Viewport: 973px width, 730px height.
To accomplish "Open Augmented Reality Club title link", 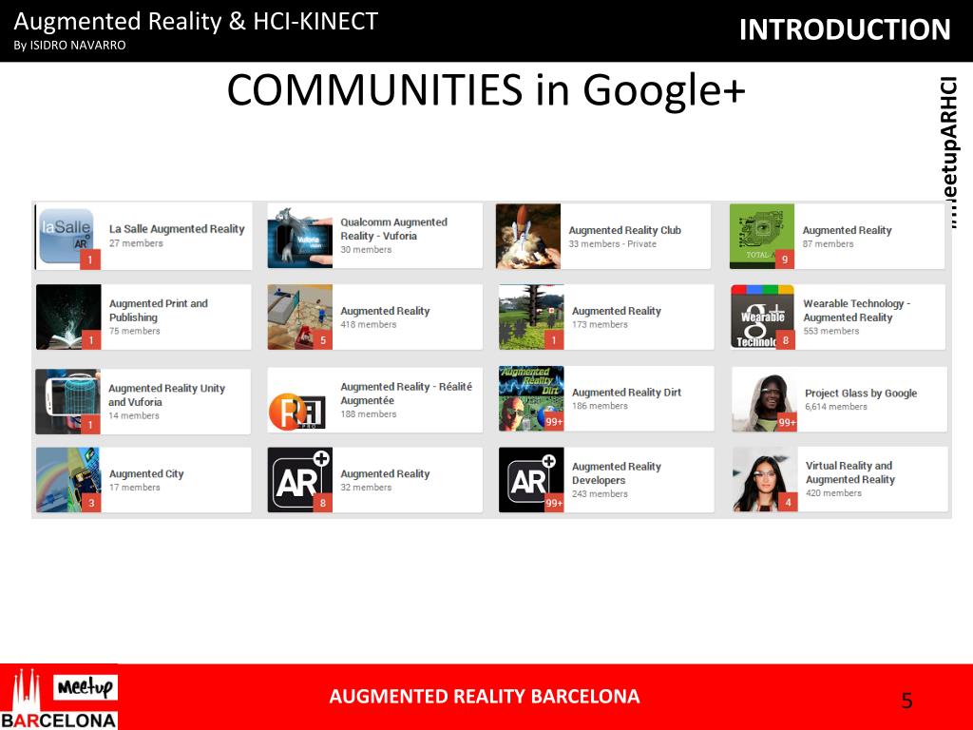I will tap(625, 230).
